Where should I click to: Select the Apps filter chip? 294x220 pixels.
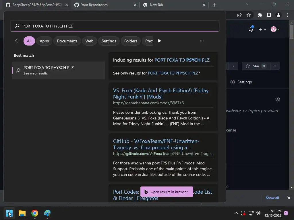(44, 41)
